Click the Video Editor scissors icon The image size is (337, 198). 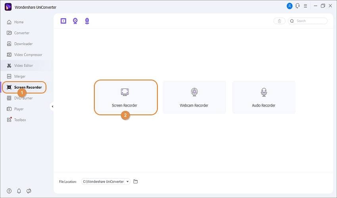pos(9,65)
